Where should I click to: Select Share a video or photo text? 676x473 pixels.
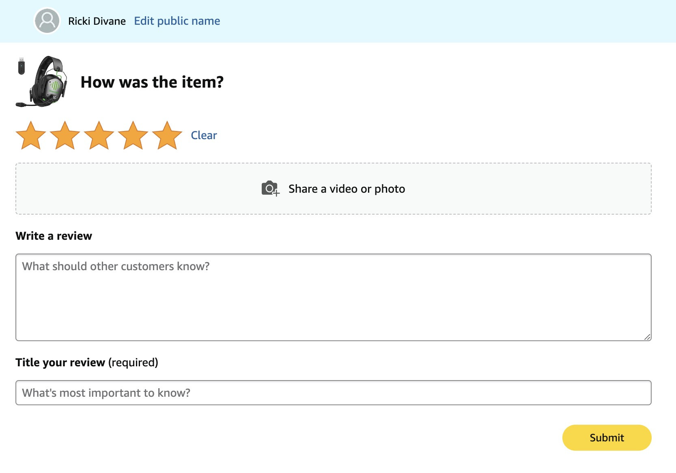(347, 189)
